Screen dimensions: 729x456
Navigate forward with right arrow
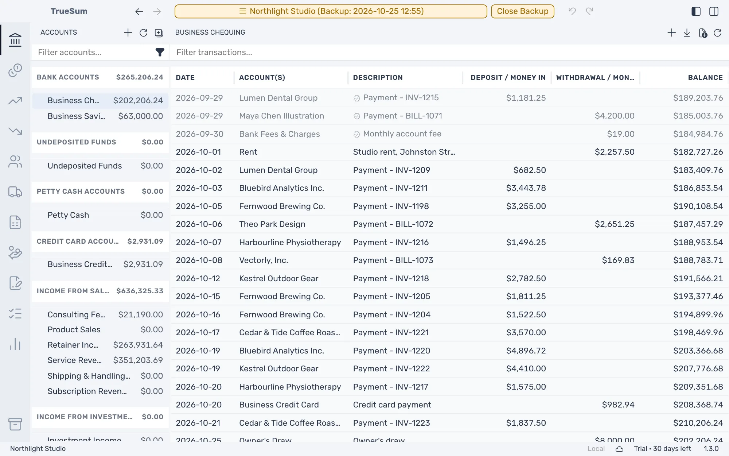(x=157, y=12)
